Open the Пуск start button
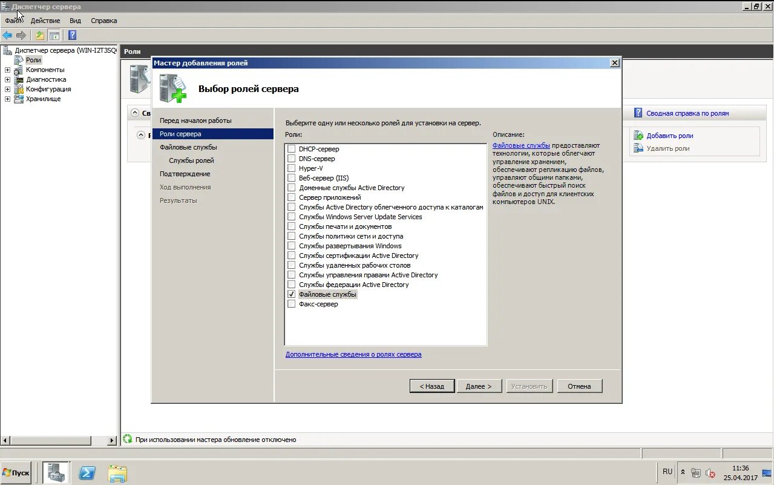Image resolution: width=774 pixels, height=485 pixels. point(16,473)
